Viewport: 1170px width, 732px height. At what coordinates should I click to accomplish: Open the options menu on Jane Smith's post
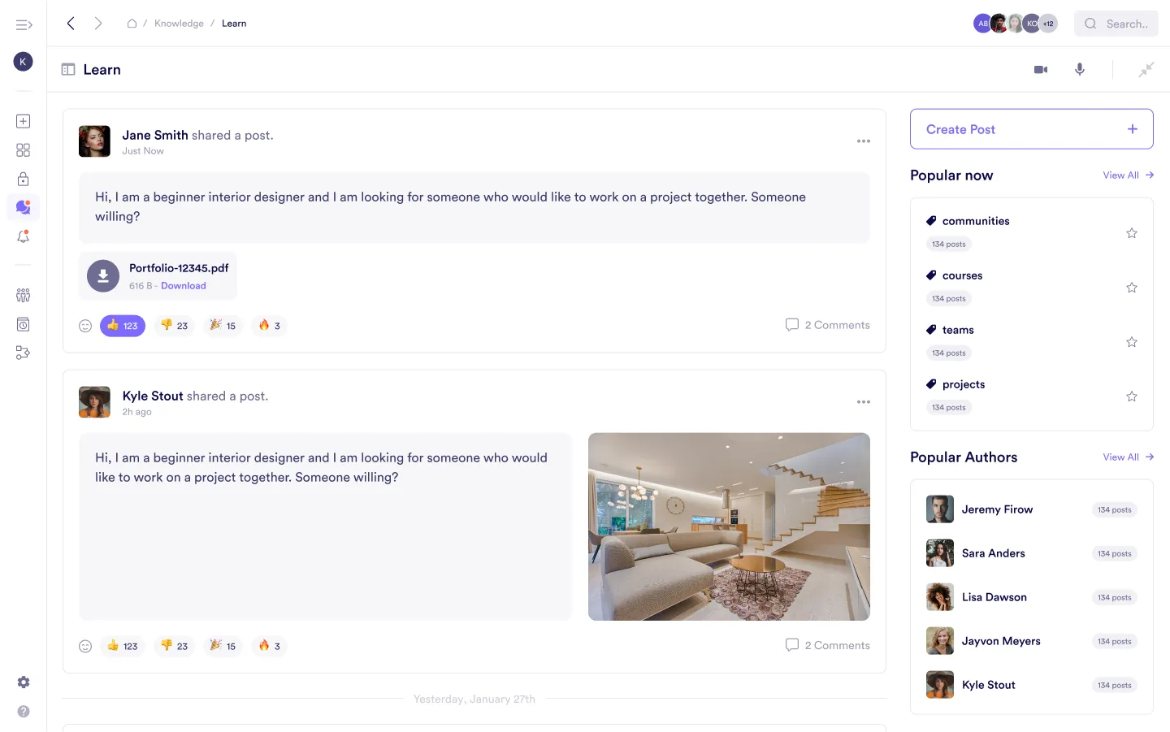[x=864, y=141]
